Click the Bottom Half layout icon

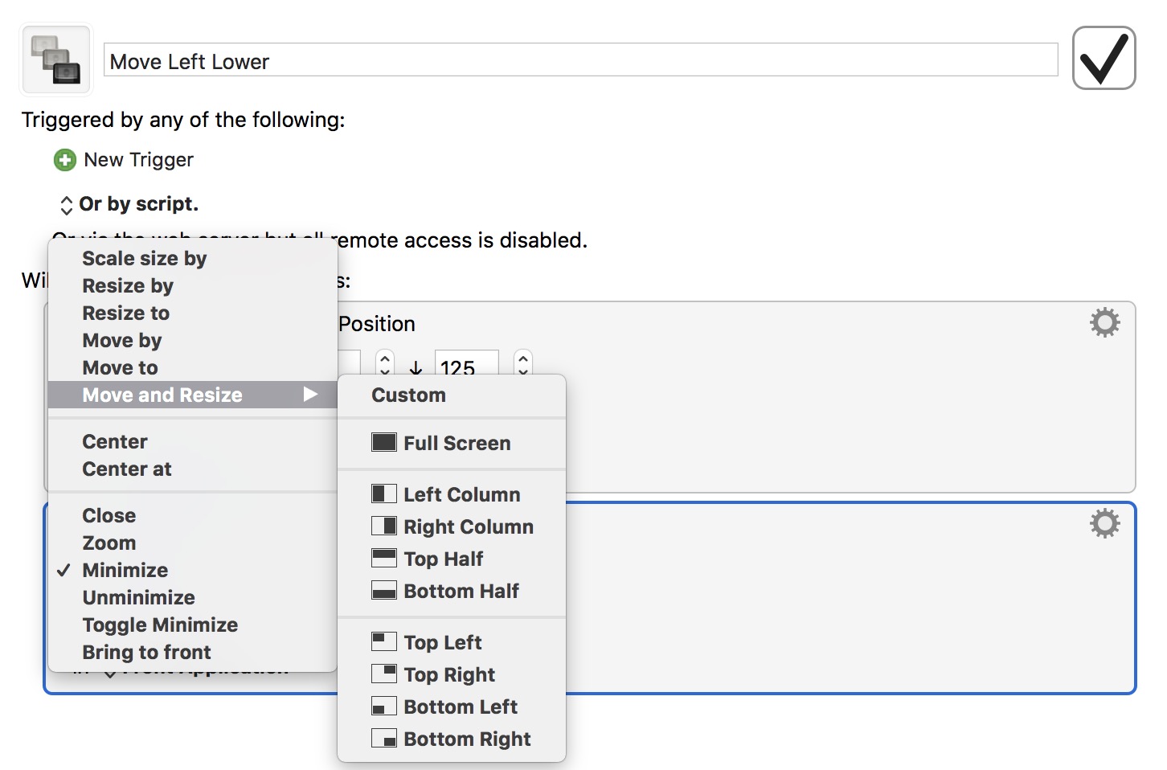click(x=384, y=590)
